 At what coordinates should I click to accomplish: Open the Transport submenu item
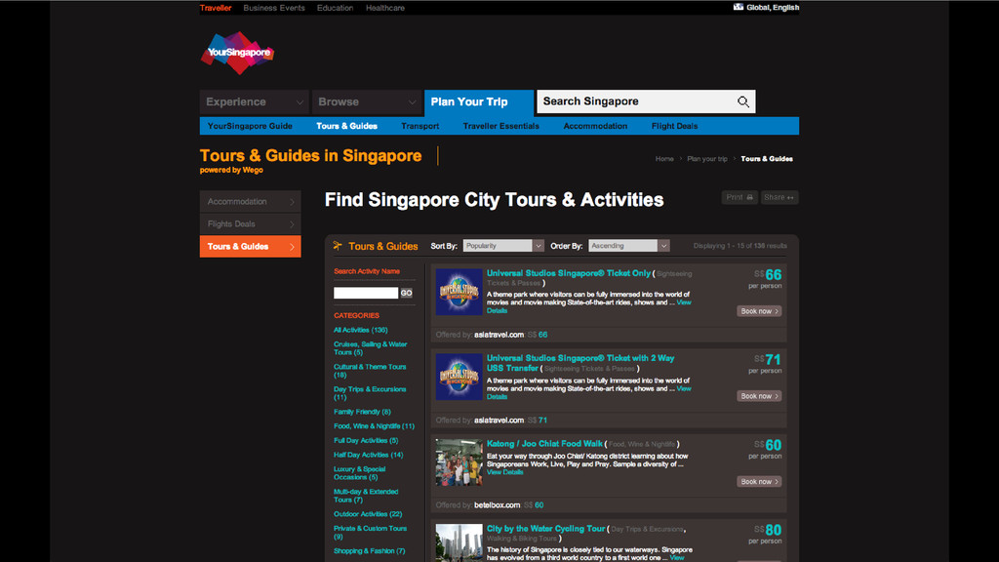pyautogui.click(x=420, y=126)
